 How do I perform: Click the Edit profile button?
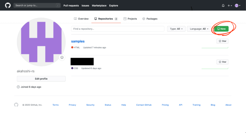click(x=41, y=79)
